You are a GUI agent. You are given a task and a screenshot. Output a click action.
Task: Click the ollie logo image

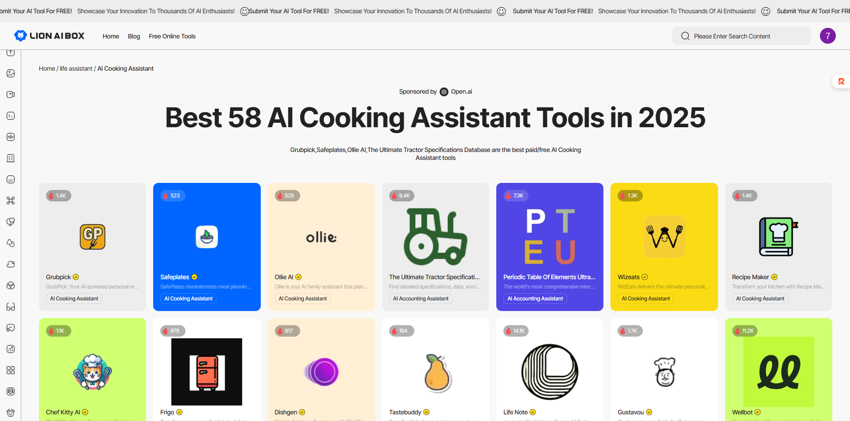[x=321, y=238]
